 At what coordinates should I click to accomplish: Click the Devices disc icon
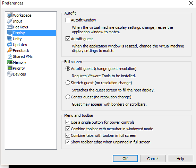coord(10,74)
